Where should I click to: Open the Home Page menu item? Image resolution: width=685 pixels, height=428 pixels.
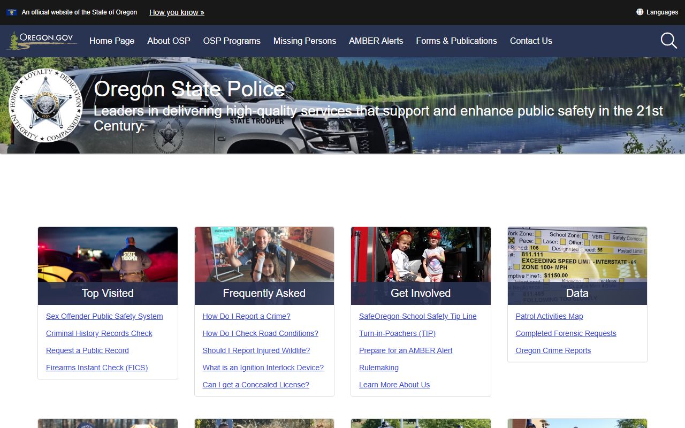tap(112, 41)
